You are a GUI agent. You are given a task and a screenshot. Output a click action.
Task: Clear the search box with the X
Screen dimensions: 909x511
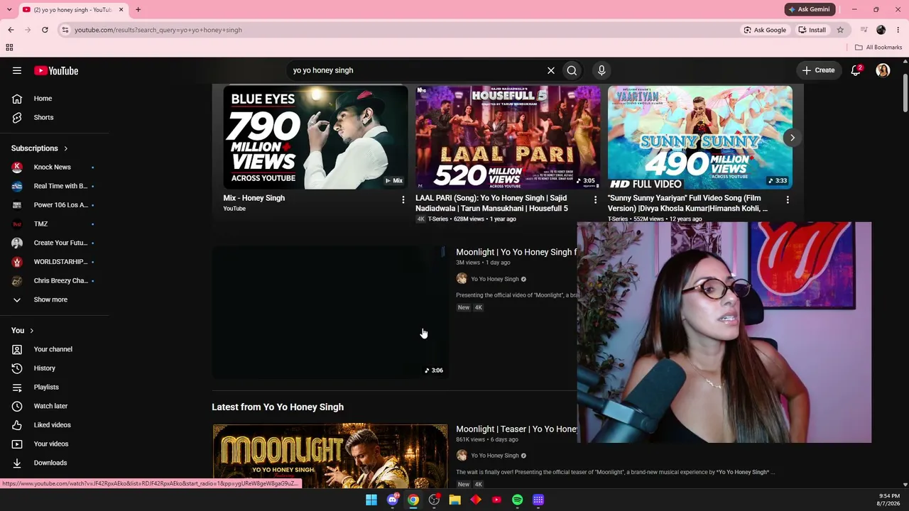click(550, 70)
